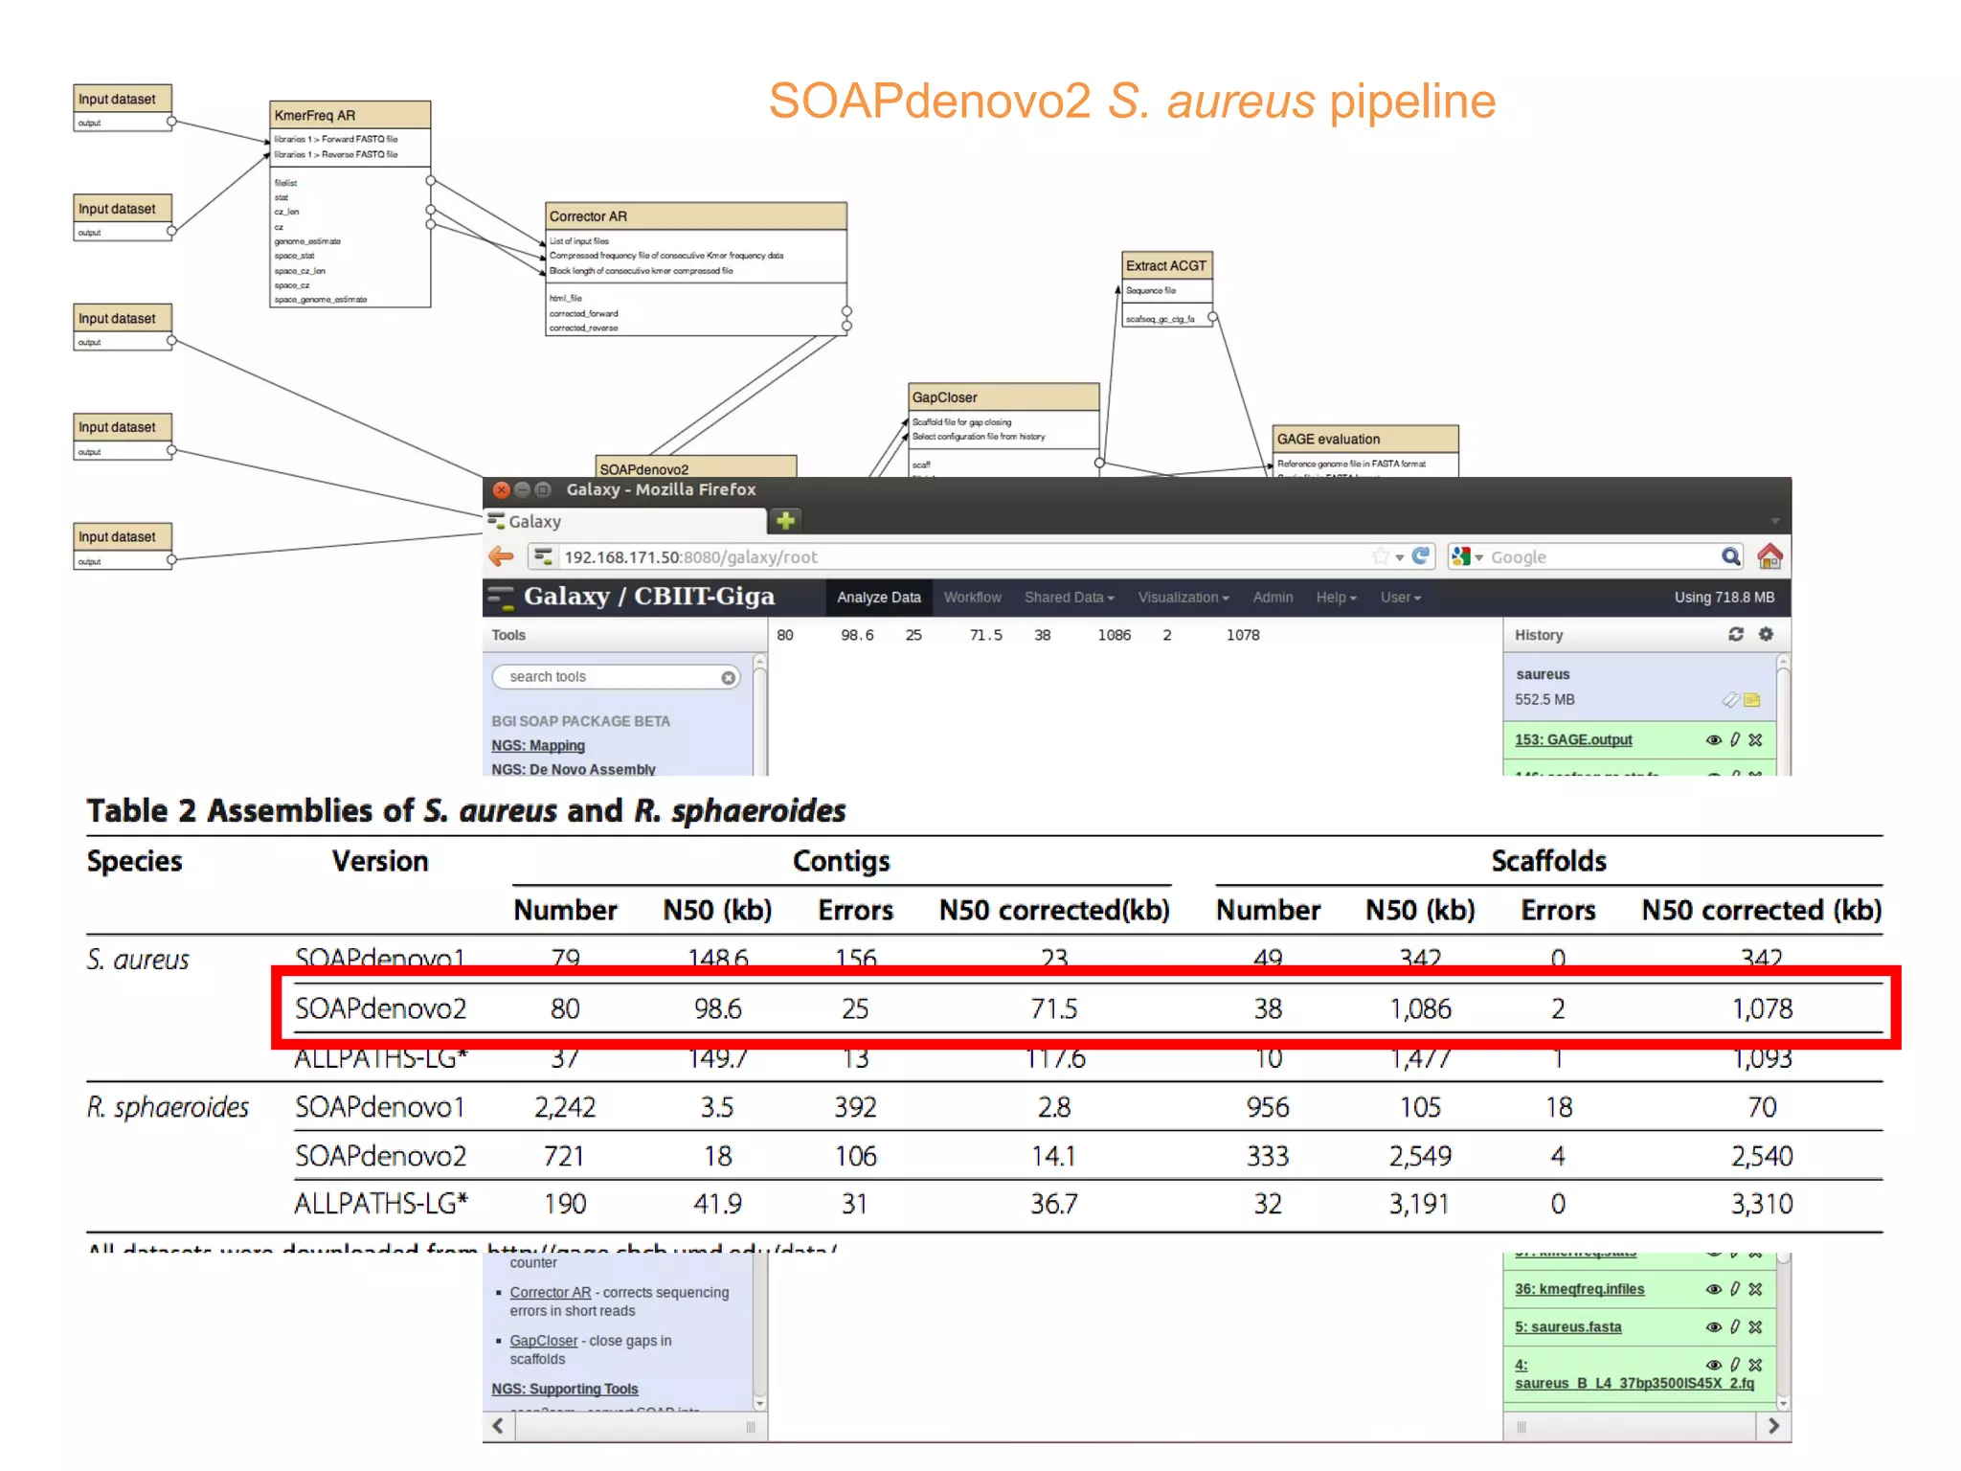The height and width of the screenshot is (1471, 1961).
Task: Edit attributes of 153: GAGE.output
Action: click(x=1735, y=739)
